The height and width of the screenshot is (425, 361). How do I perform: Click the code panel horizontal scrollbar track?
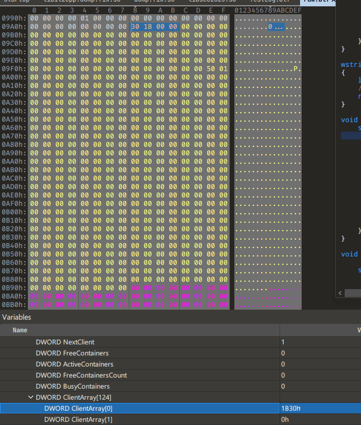[x=353, y=293]
